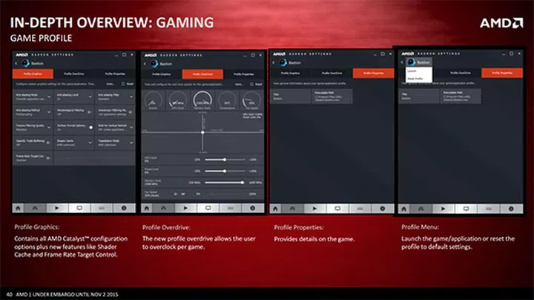The image size is (534, 300).
Task: Click Video play icon in Profile Properties window
Action: pyautogui.click(x=314, y=209)
